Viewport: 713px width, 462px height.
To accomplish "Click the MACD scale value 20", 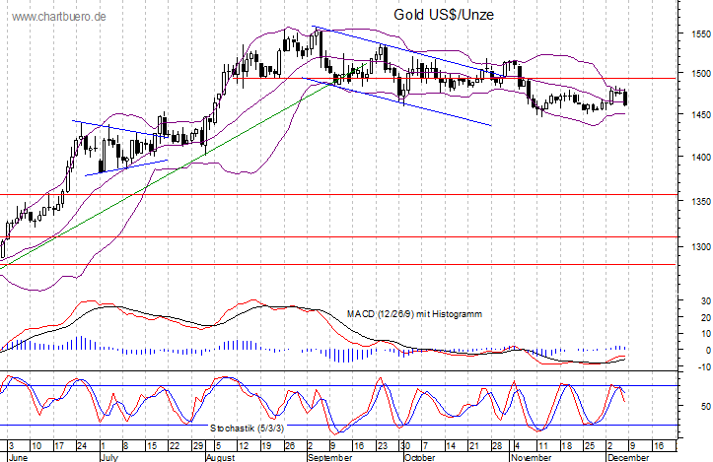I will [x=706, y=317].
